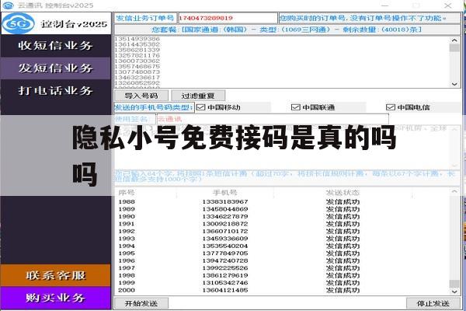Viewport: 466px width, 311px height.
Task: Click the 手机号 column header
Action: point(225,193)
